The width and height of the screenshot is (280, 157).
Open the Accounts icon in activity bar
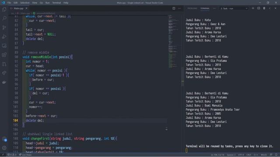pos(4,139)
